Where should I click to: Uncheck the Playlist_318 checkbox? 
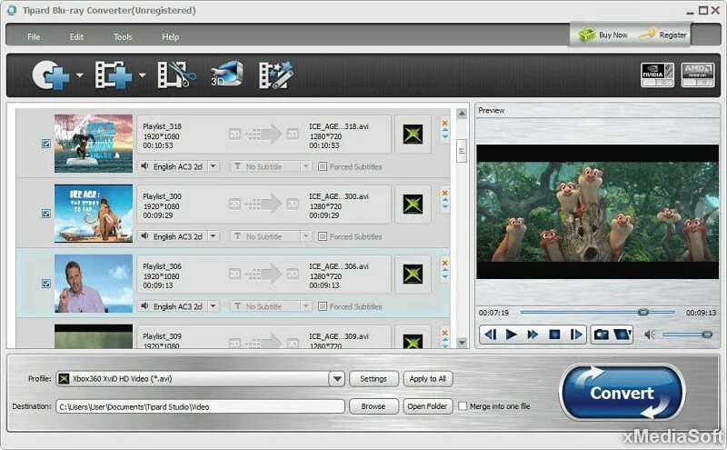pos(46,144)
